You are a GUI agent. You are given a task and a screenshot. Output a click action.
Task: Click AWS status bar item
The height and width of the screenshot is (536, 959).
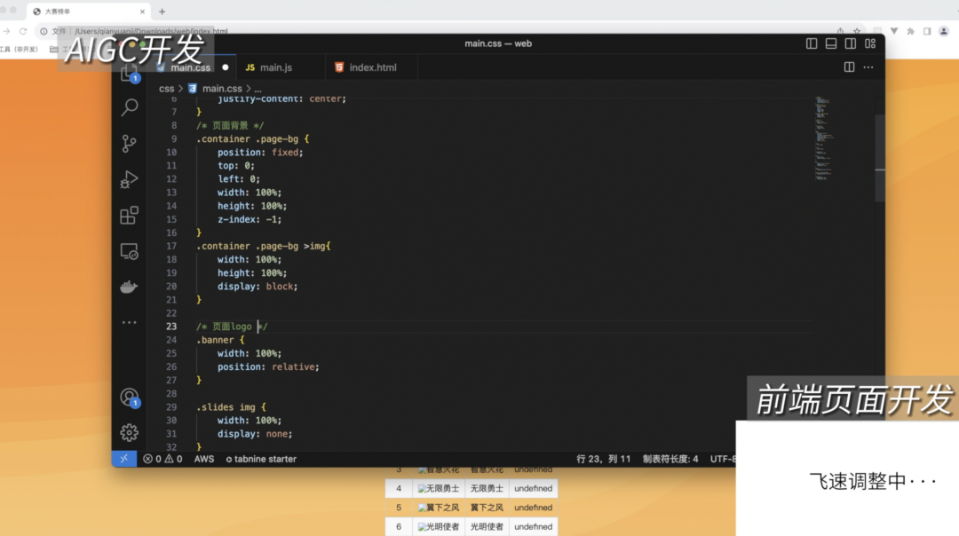(x=204, y=459)
